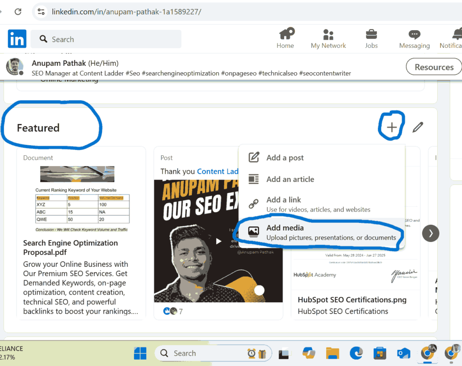Click the pencil edit icon in Featured
Viewport: 462px width, 366px height.
pyautogui.click(x=418, y=128)
